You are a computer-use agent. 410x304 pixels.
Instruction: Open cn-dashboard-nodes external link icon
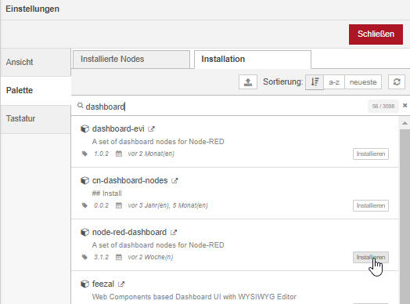174,181
